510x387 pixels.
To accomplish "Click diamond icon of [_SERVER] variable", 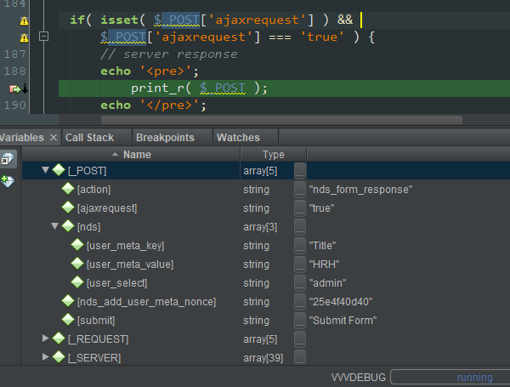I will 59,357.
